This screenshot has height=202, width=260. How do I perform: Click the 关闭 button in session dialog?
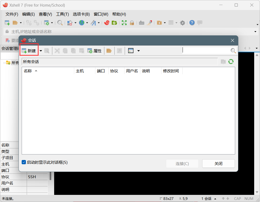pos(218,163)
